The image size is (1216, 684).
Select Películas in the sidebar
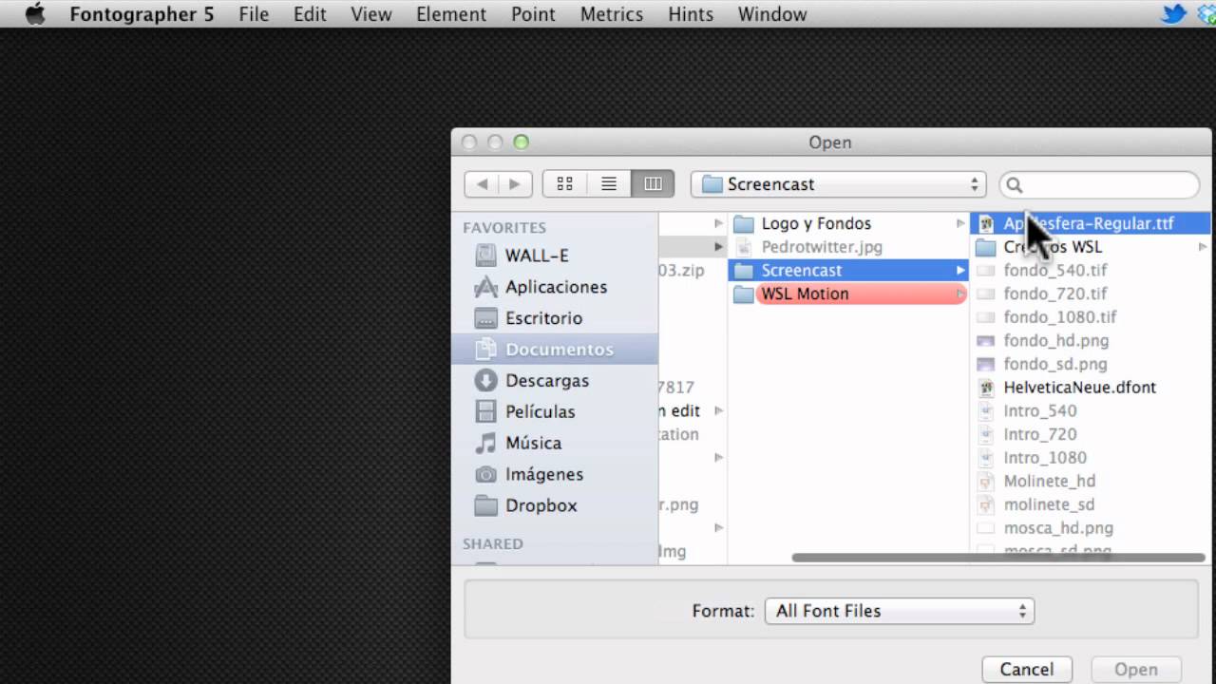click(554, 411)
